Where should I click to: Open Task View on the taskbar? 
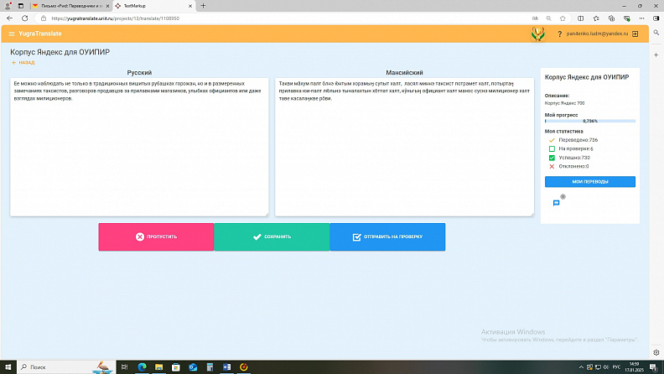(124, 367)
